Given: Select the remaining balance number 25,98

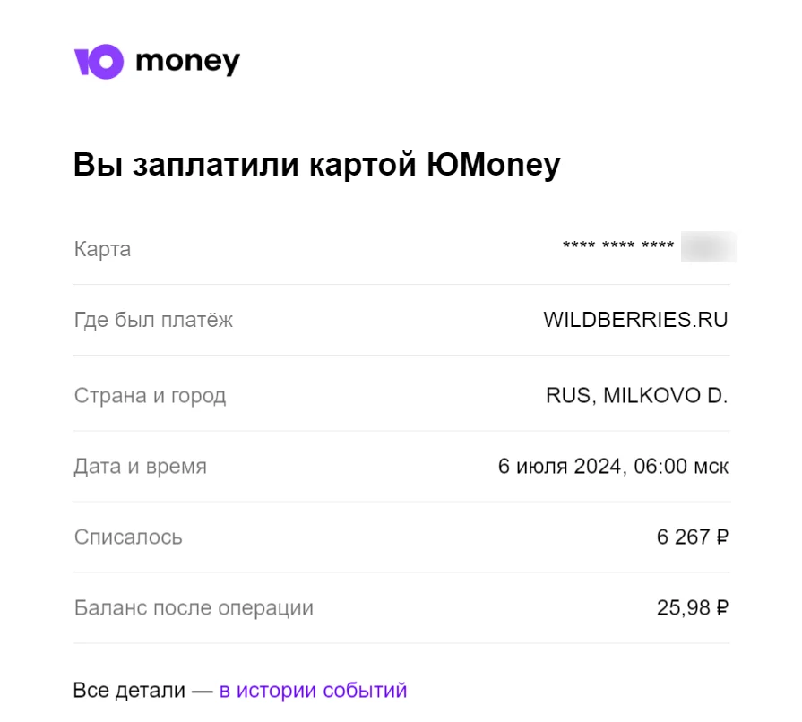Looking at the screenshot, I should (x=682, y=609).
